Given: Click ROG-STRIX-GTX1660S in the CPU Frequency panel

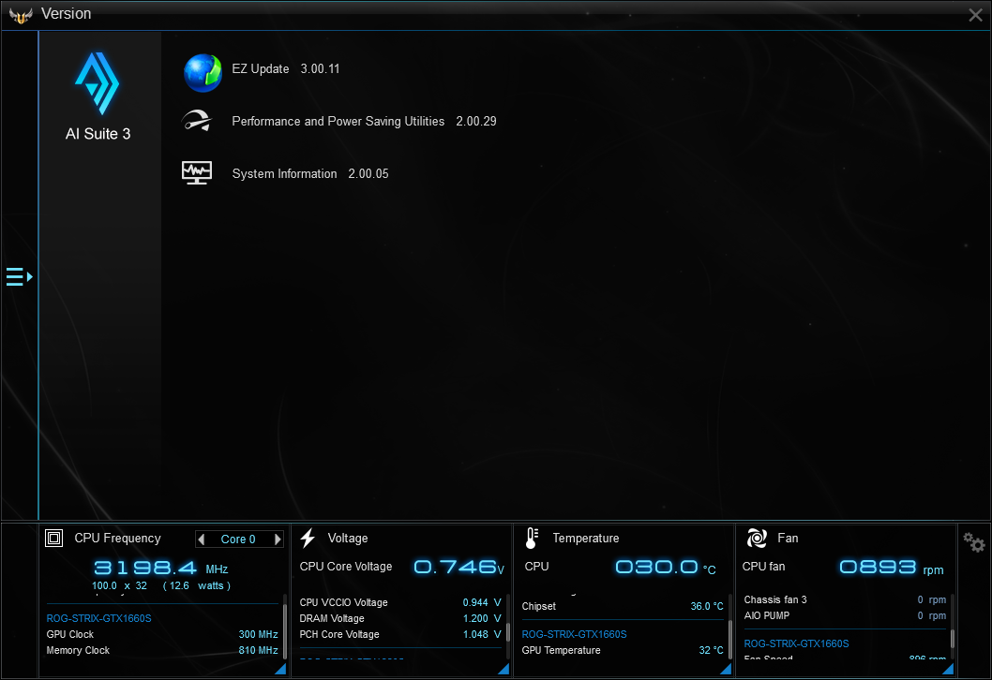Looking at the screenshot, I should (98, 618).
